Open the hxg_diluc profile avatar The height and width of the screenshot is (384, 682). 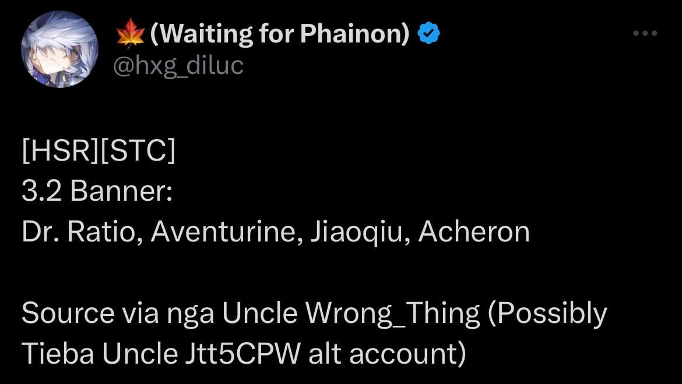[x=59, y=49]
